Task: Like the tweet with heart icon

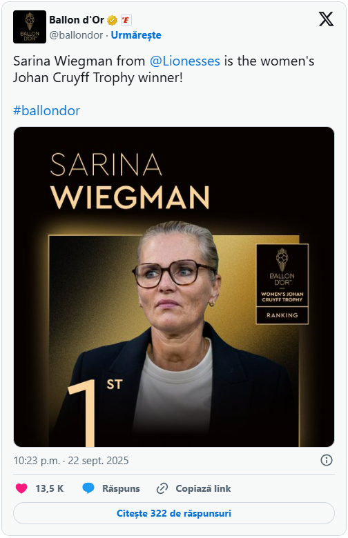Action: tap(21, 488)
